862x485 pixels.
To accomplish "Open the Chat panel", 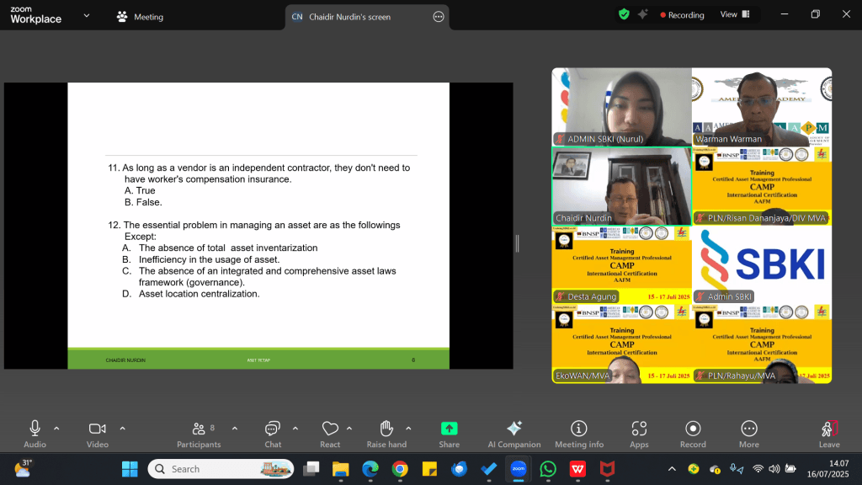I will click(x=273, y=434).
